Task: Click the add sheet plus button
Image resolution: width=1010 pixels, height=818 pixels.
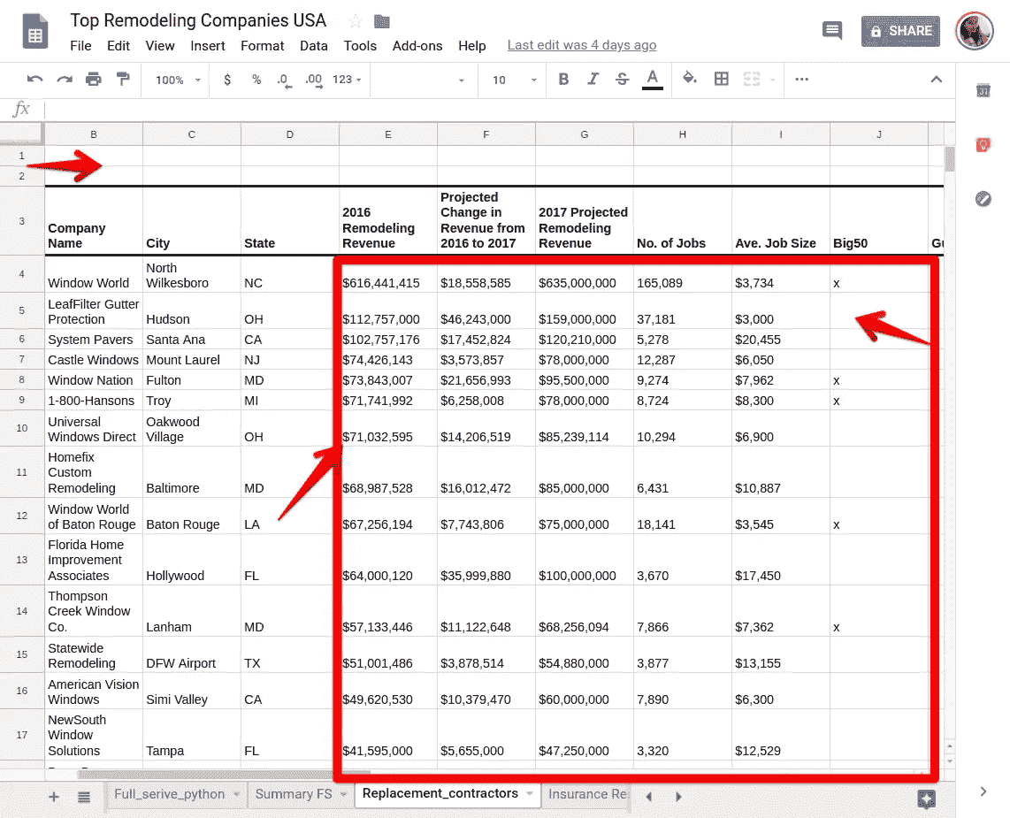Action: (53, 797)
